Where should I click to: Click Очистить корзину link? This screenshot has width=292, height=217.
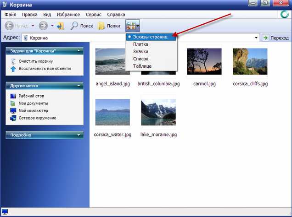click(36, 61)
